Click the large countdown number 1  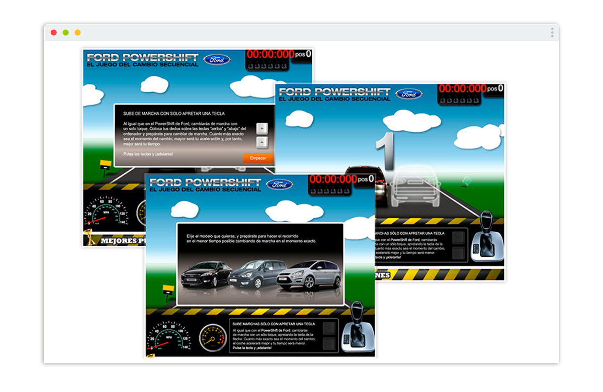[x=386, y=151]
